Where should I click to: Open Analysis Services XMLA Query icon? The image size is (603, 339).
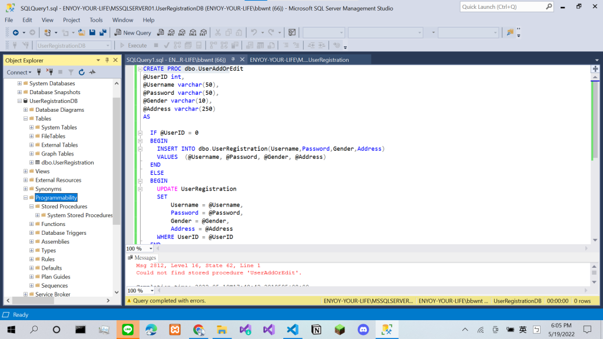193,33
